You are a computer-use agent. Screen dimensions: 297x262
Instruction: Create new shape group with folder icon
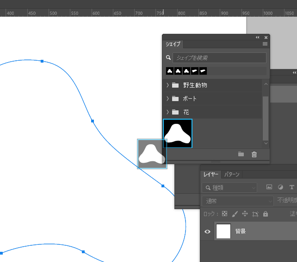point(241,154)
